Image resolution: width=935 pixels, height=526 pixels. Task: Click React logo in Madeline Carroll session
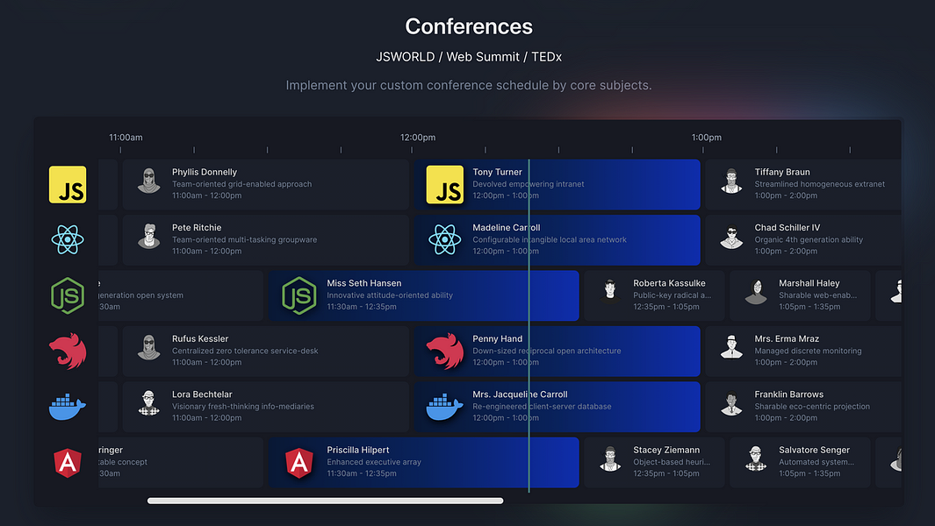[445, 240]
